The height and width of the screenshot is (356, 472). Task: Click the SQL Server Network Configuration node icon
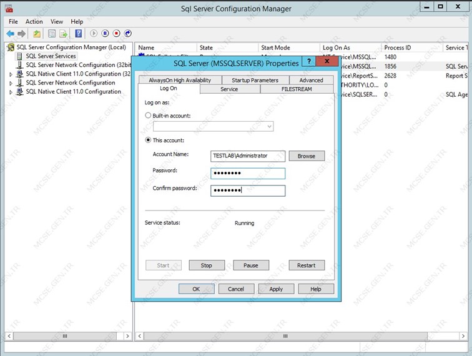click(x=20, y=82)
